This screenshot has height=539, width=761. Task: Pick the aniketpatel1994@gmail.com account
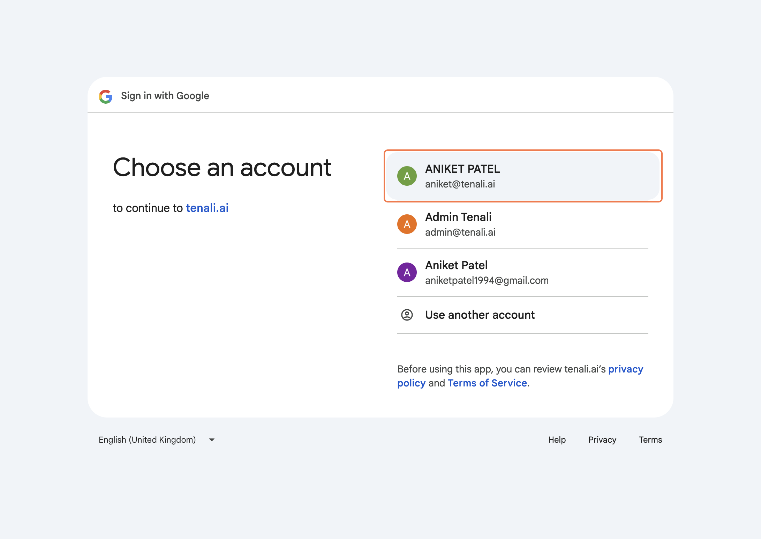point(487,281)
